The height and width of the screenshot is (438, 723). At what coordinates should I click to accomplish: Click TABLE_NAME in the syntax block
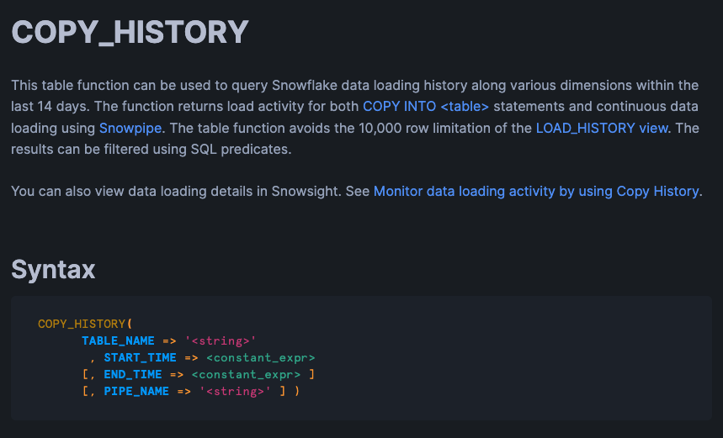click(x=118, y=340)
